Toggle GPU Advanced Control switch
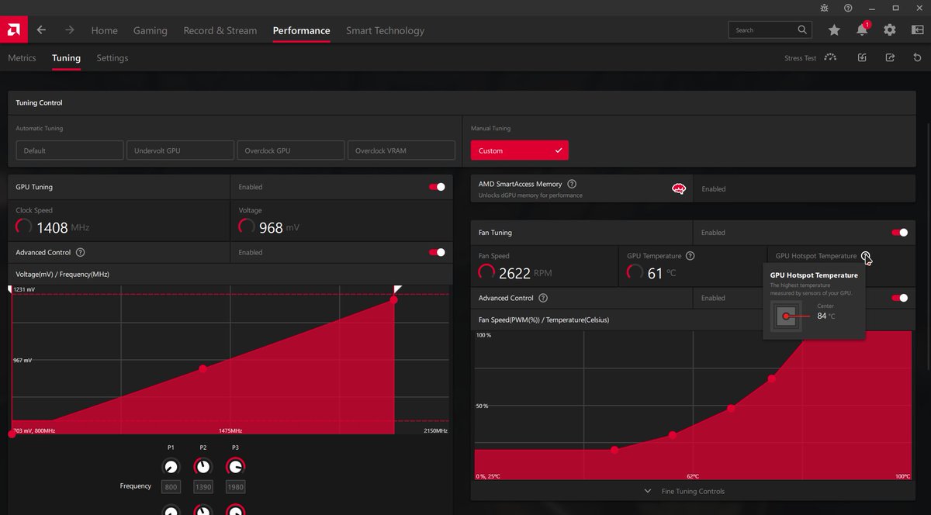This screenshot has width=931, height=515. click(438, 252)
